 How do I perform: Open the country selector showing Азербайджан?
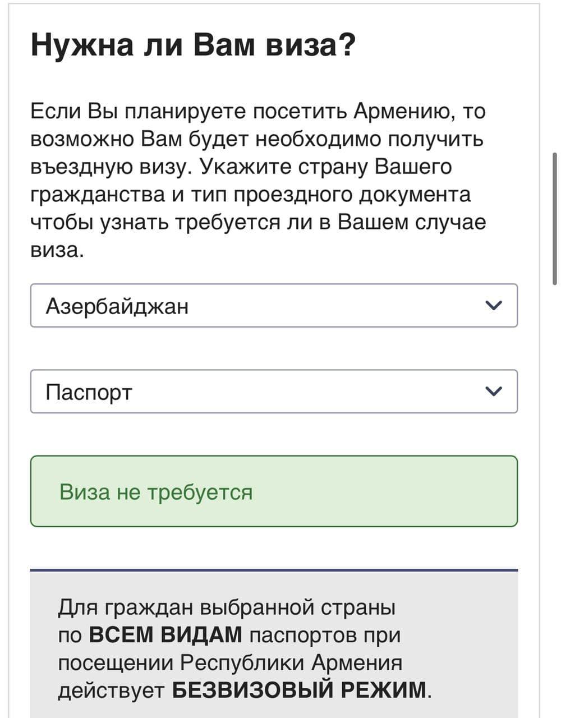pos(252,306)
